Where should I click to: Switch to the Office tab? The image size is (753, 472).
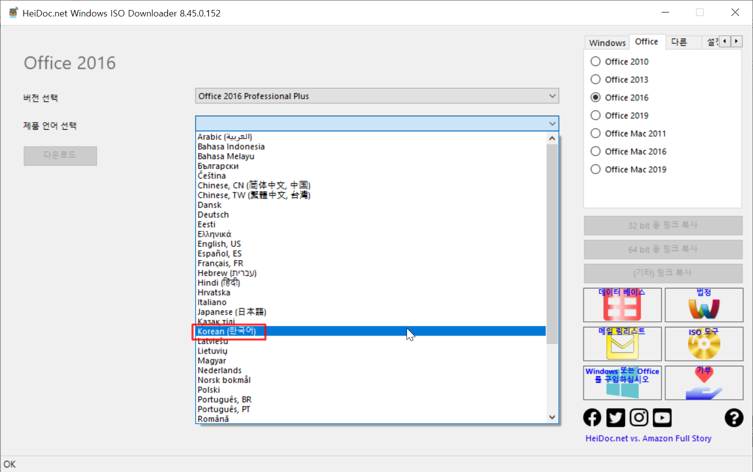(647, 42)
